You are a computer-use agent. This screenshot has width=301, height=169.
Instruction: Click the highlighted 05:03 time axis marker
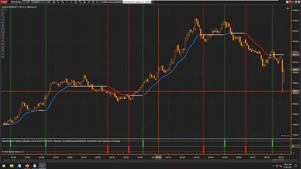point(158,157)
